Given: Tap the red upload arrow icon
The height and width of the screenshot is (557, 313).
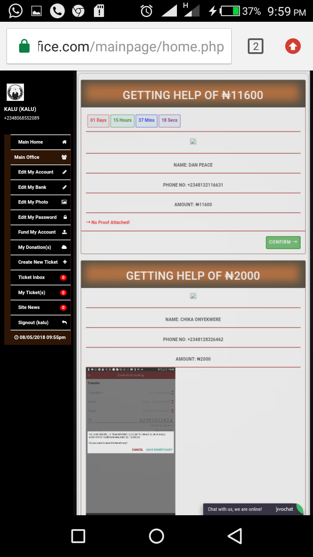Looking at the screenshot, I should (293, 46).
